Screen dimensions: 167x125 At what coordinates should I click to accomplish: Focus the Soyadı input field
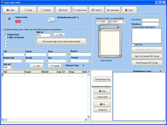(36, 54)
